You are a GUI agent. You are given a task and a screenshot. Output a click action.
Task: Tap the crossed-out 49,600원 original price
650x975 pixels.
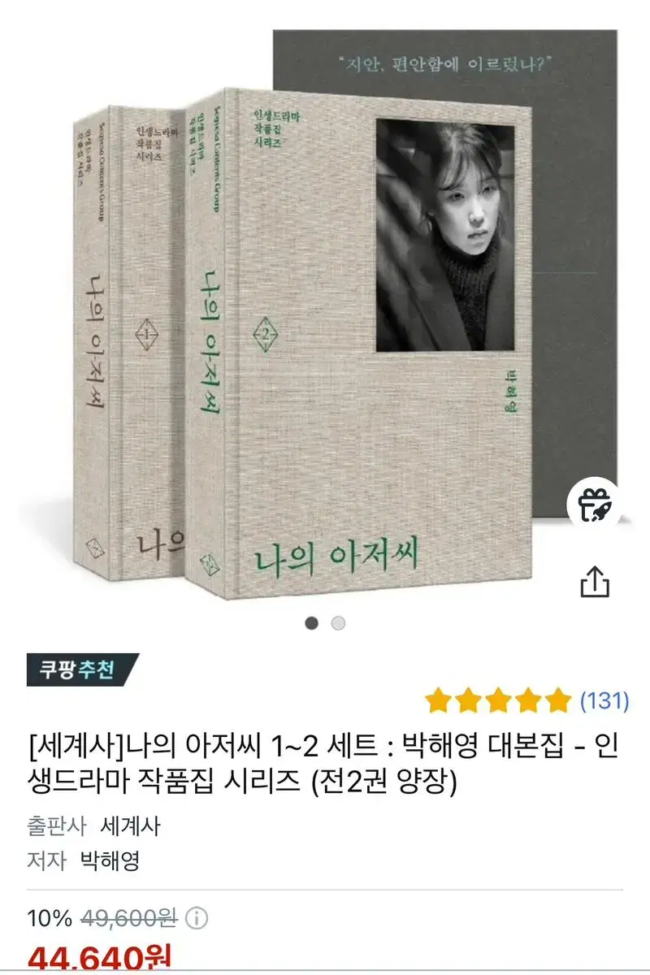tap(129, 919)
